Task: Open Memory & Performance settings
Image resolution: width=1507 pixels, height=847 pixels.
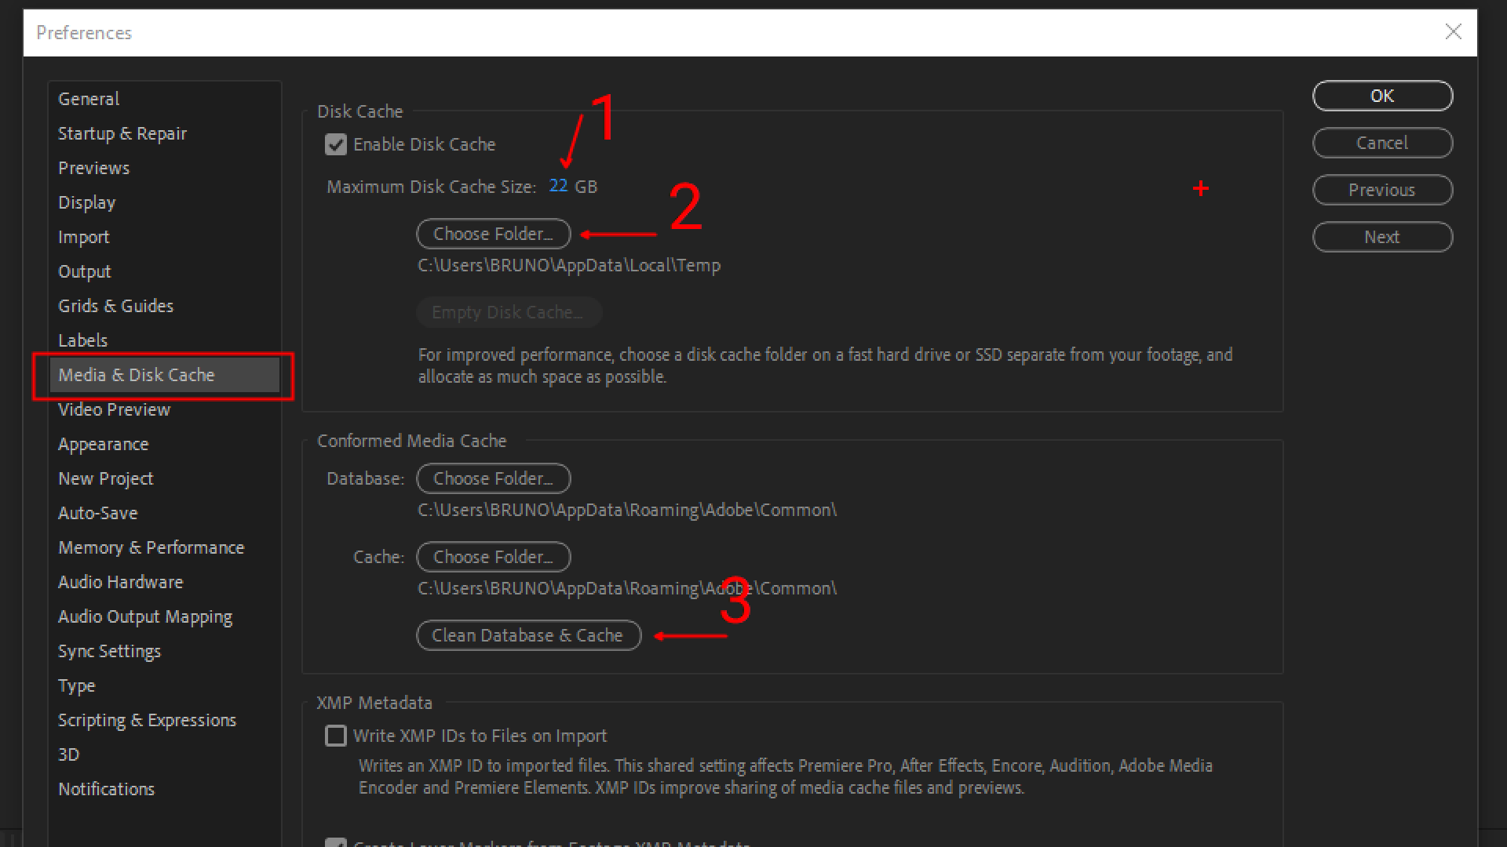Action: click(x=151, y=547)
